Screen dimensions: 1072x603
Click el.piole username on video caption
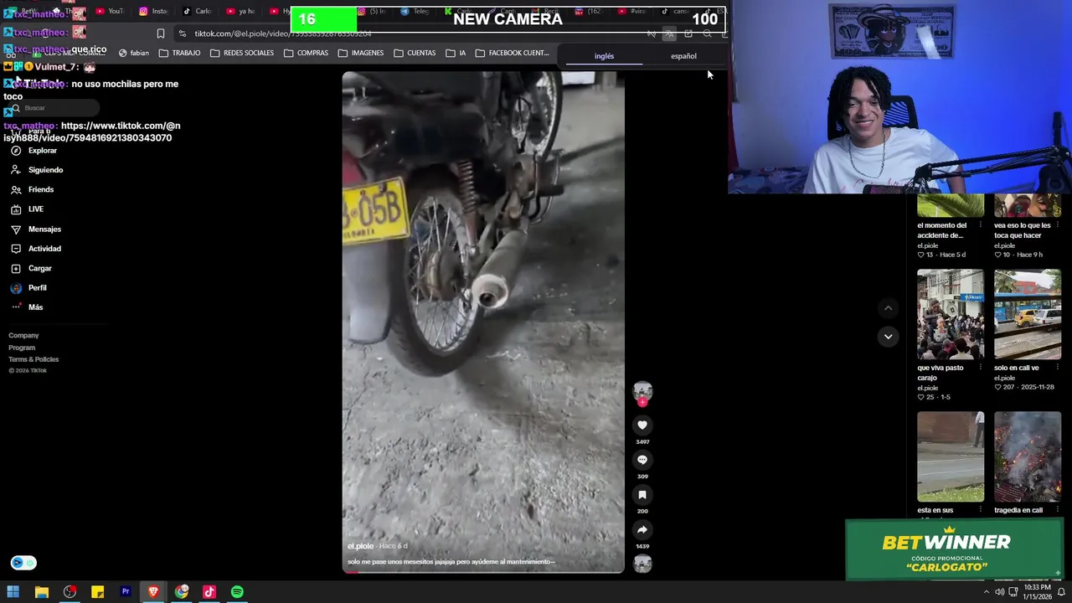[x=360, y=546]
